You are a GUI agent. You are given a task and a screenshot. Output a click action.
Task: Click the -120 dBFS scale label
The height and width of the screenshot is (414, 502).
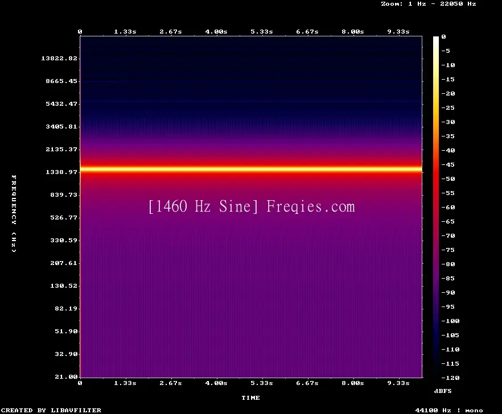pos(450,378)
